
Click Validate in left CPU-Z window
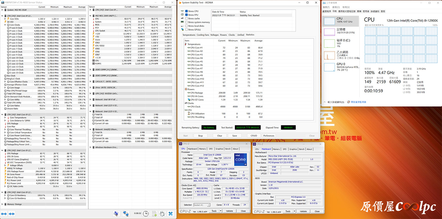point(229,211)
